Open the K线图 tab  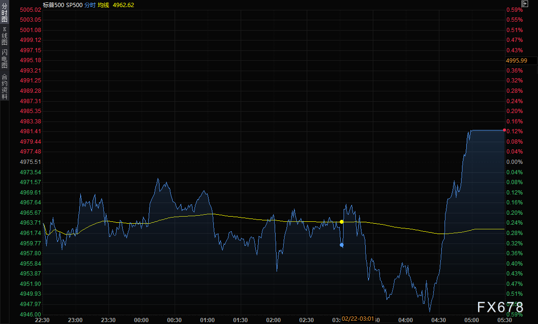pyautogui.click(x=4, y=36)
